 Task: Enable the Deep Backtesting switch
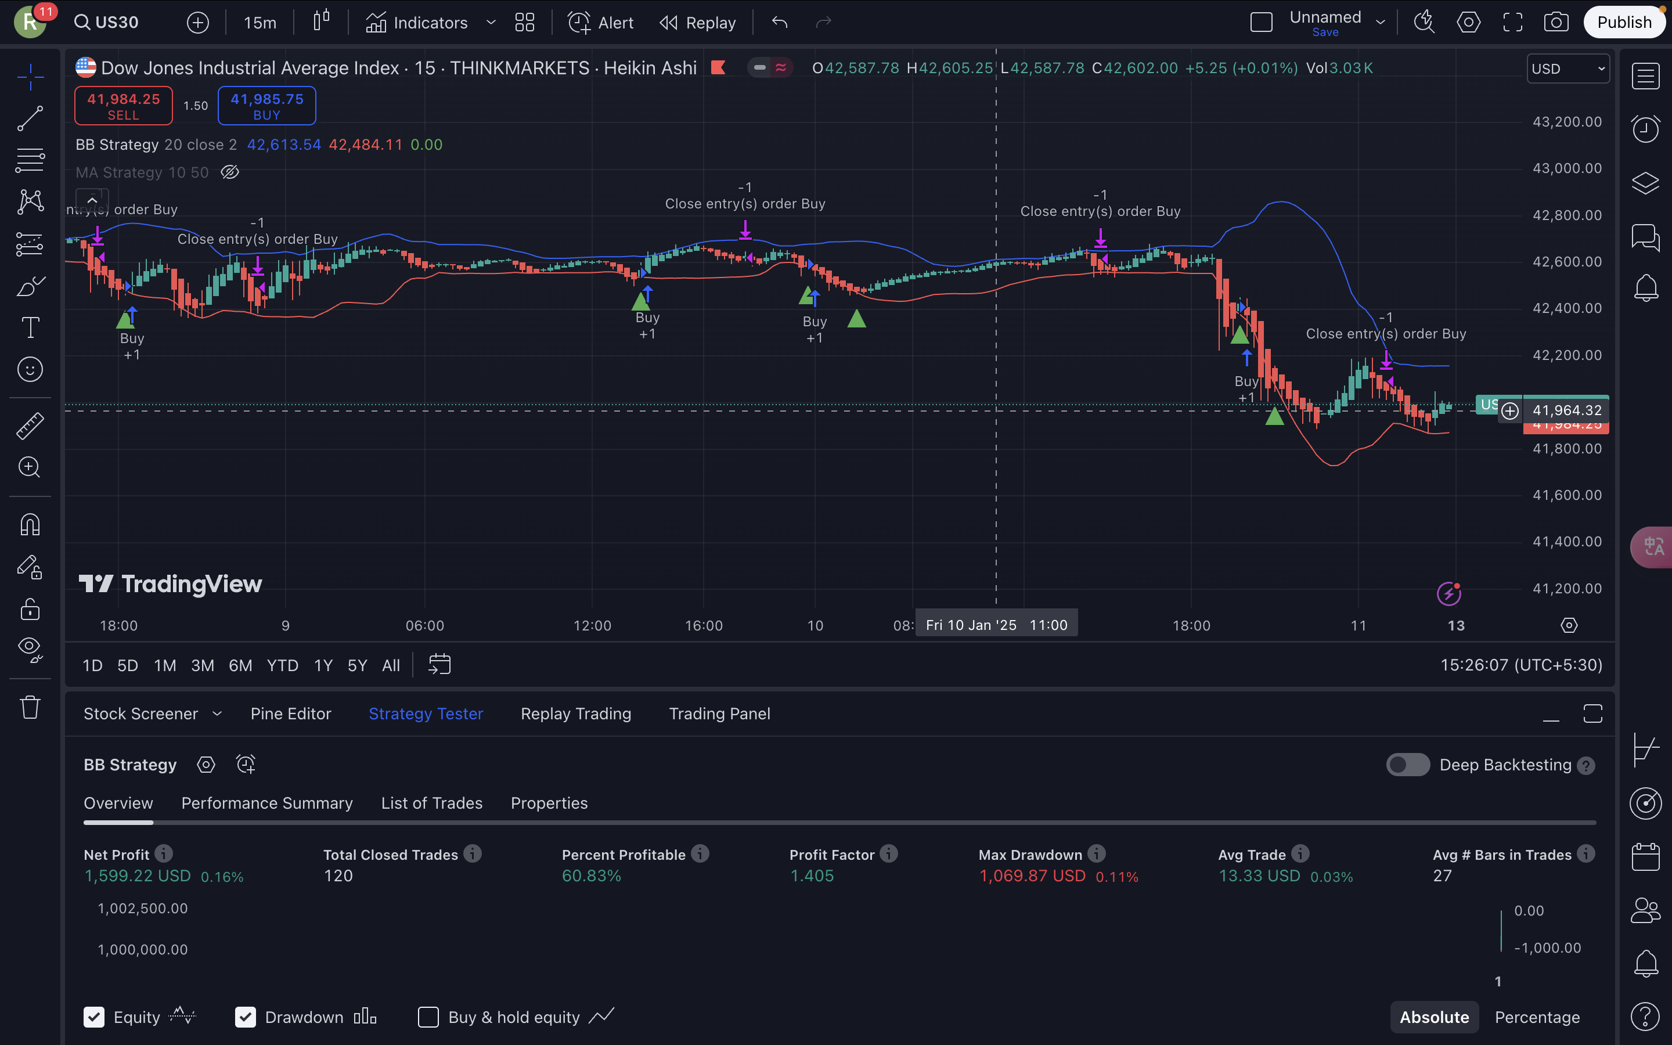point(1407,765)
